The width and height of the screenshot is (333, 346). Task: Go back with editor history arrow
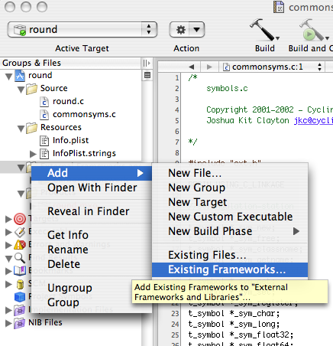coord(192,67)
